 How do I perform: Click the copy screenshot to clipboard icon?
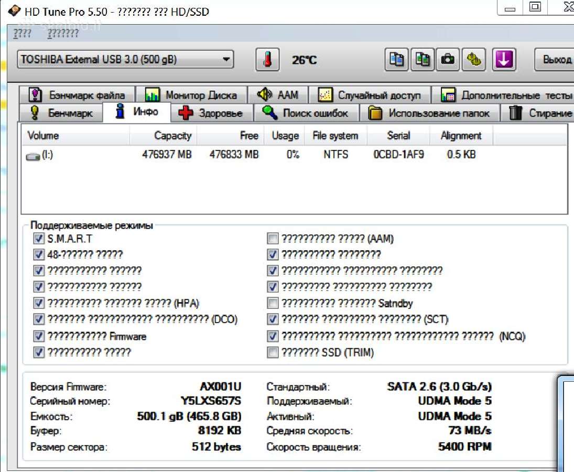coord(423,59)
